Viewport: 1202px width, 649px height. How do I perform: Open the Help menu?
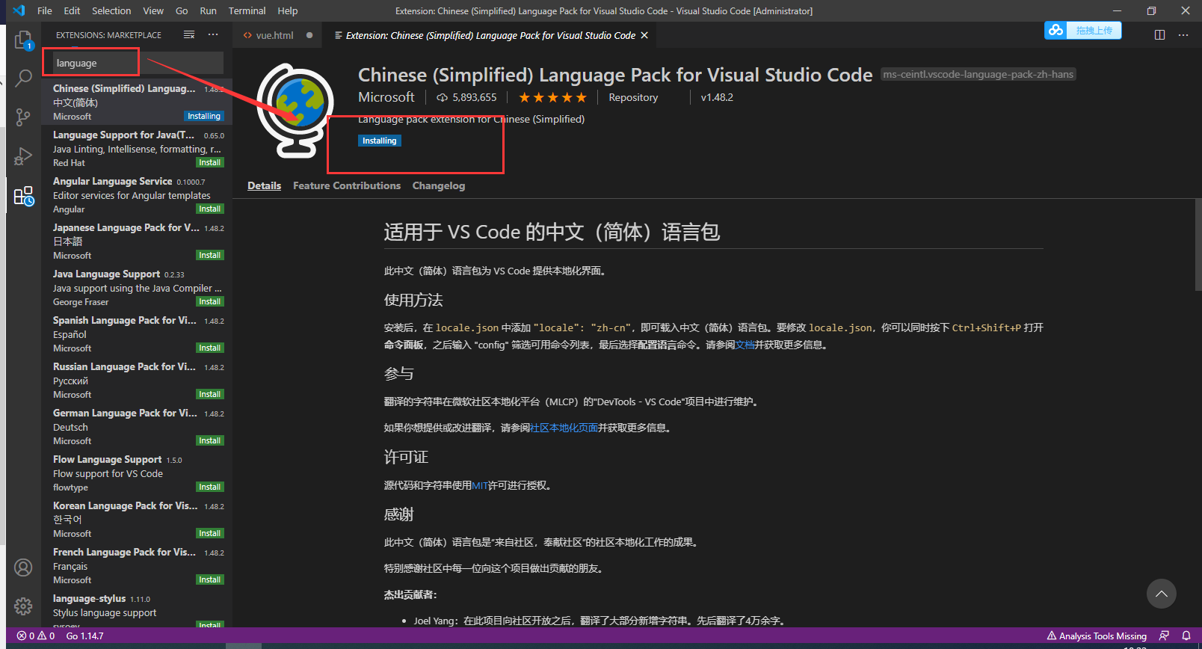point(288,10)
